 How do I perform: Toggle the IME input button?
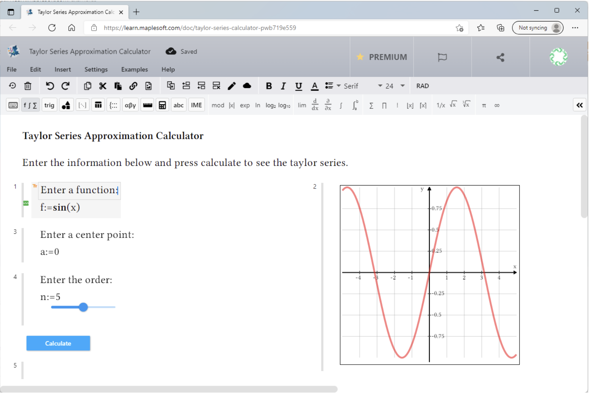point(196,105)
